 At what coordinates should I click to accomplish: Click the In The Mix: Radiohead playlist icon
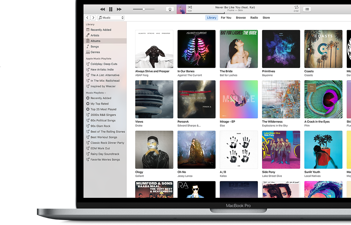click(88, 81)
